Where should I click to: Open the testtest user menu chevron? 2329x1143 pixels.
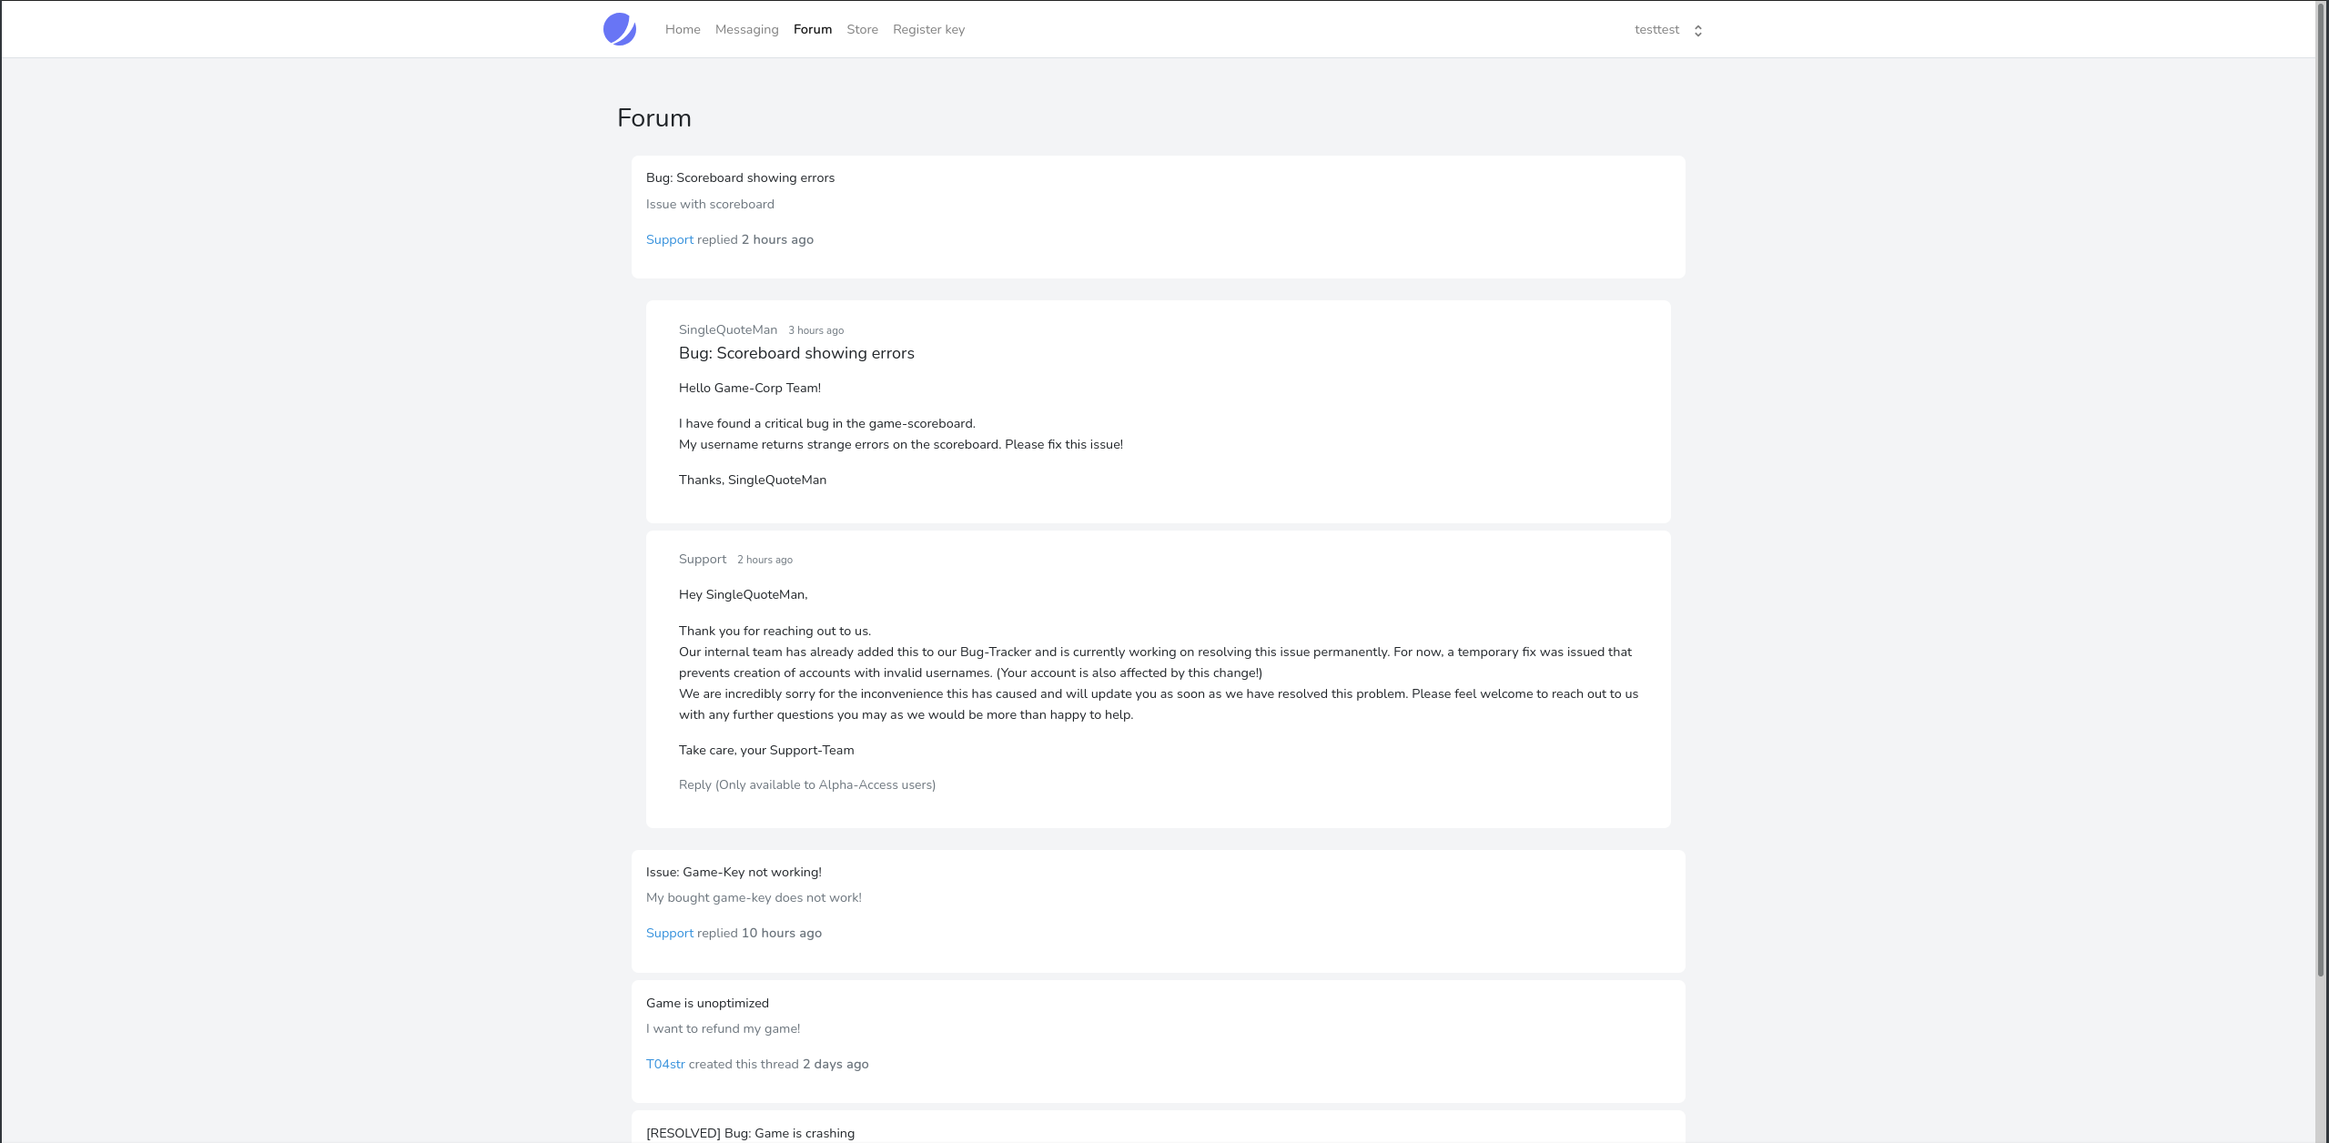tap(1697, 31)
